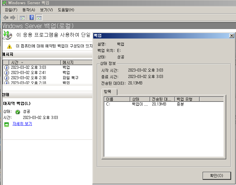Click the 성공 status text under 마지막 백업

[x=27, y=112]
